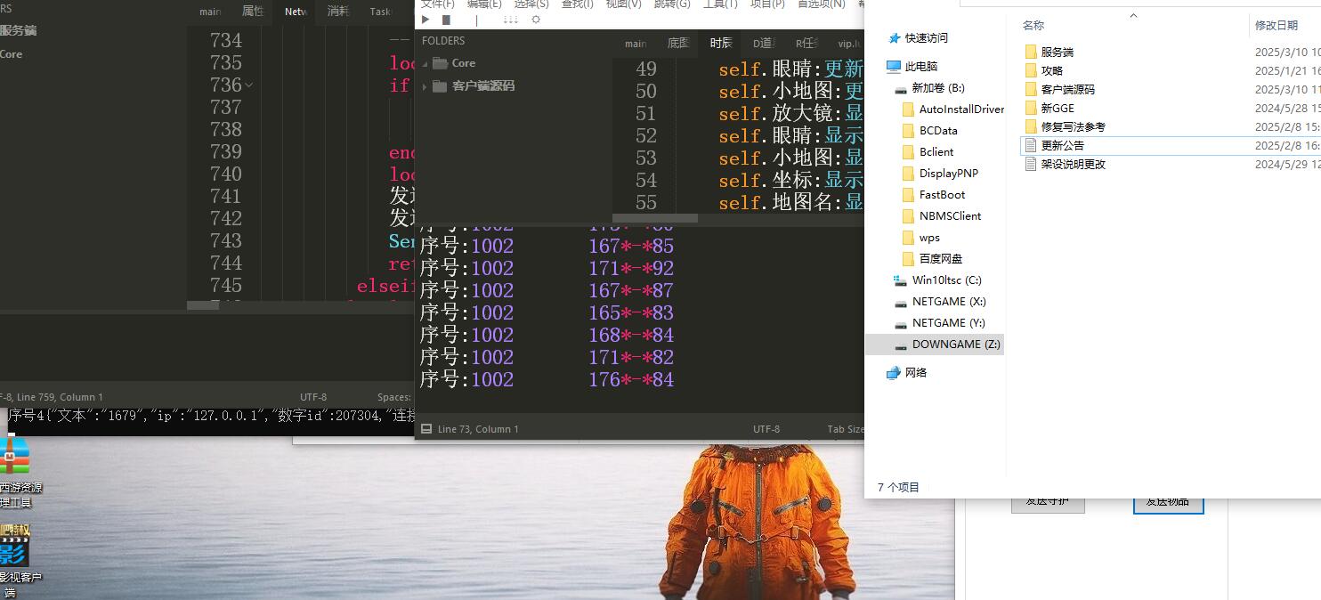The width and height of the screenshot is (1321, 600).
Task: Open settings via the gear icon
Action: [536, 20]
